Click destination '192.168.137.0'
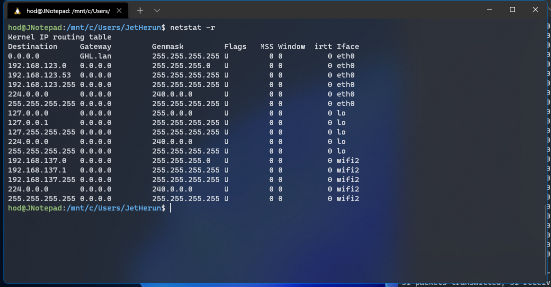This screenshot has width=551, height=287. (37, 160)
